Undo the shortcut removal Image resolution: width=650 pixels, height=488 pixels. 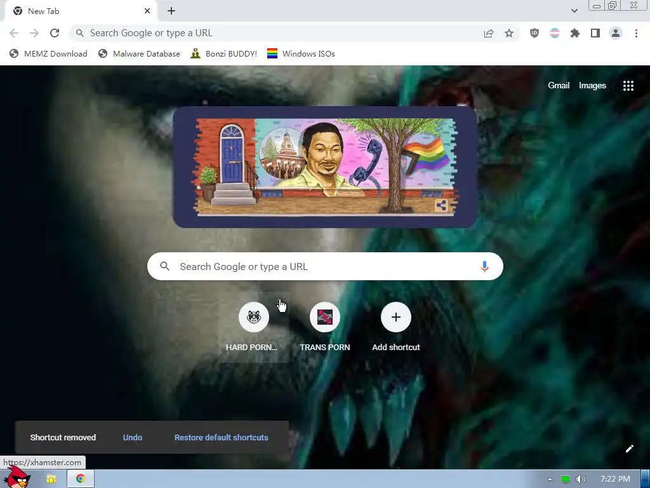point(133,437)
